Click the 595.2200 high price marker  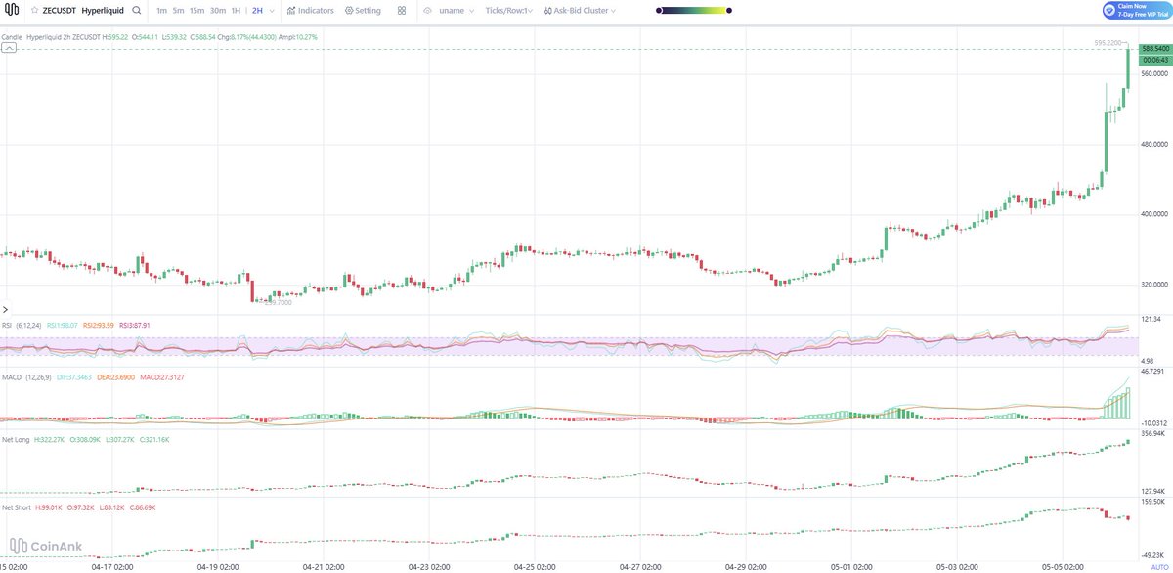coord(1109,43)
